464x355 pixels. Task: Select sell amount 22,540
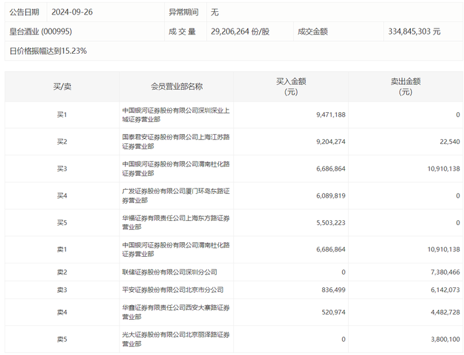[449, 141]
